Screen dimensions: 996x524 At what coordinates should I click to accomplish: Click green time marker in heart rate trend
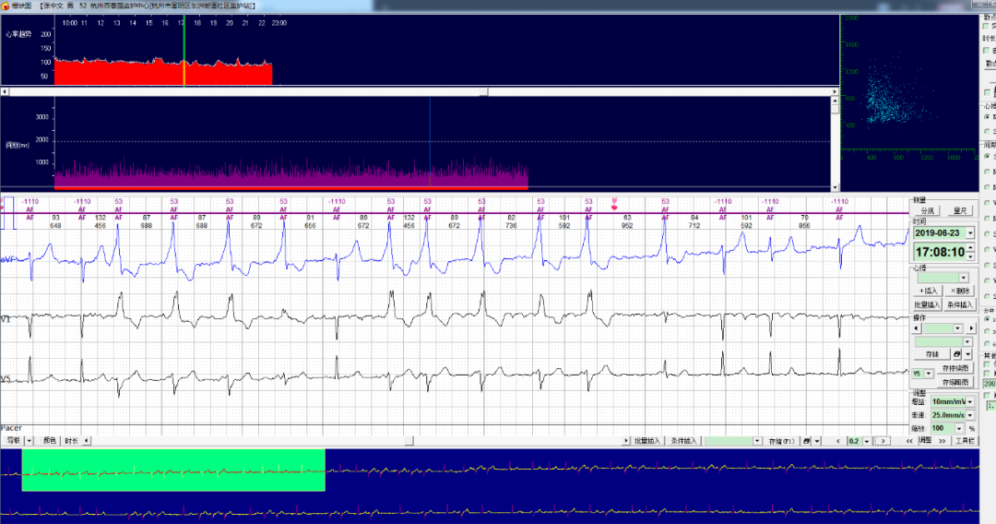[x=184, y=51]
